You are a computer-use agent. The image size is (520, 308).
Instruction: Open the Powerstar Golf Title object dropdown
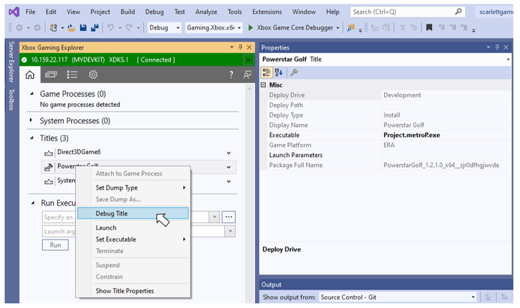point(508,60)
